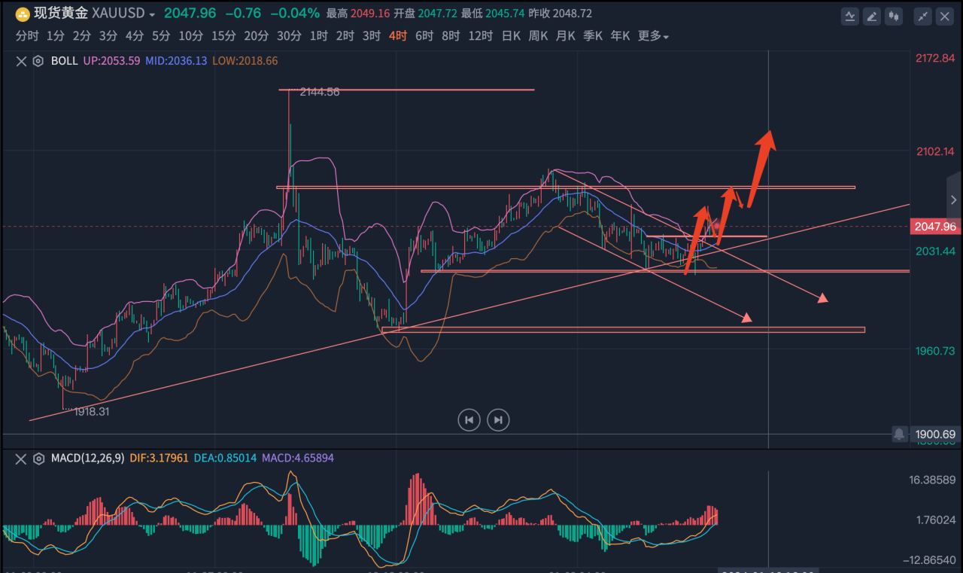
Task: Click the MACD(12,26,9) indicator label
Action: [x=87, y=458]
